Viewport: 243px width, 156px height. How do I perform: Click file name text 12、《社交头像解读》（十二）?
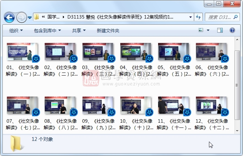point(212,124)
